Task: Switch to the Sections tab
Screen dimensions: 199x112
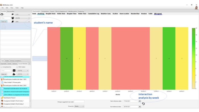Action: click(15, 64)
